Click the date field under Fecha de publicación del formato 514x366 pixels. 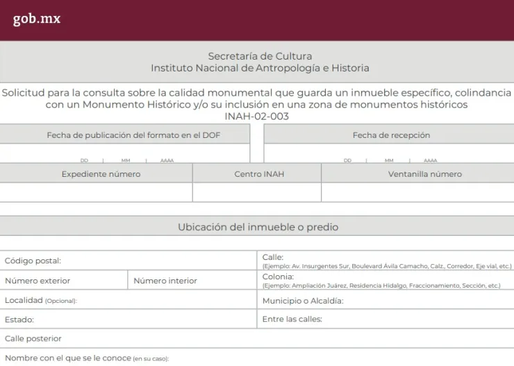click(125, 153)
